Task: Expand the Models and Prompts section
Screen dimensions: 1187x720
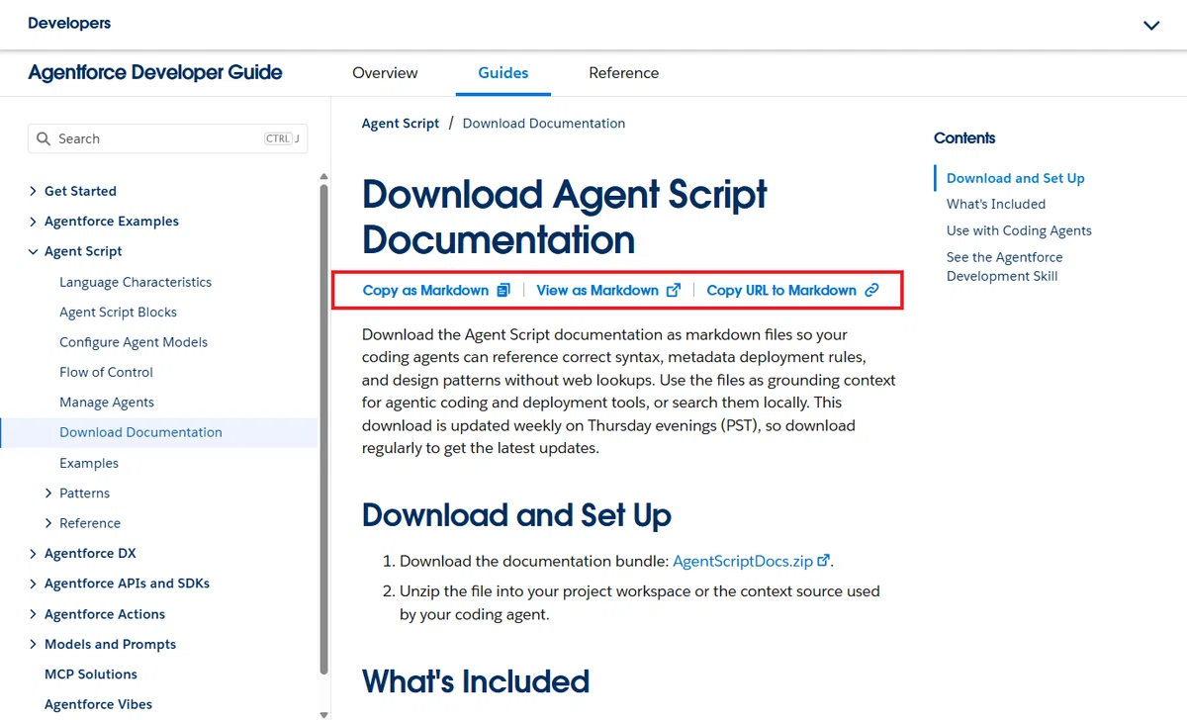Action: coord(33,644)
